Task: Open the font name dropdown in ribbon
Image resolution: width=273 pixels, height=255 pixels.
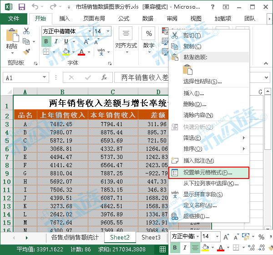Action: pos(90,31)
